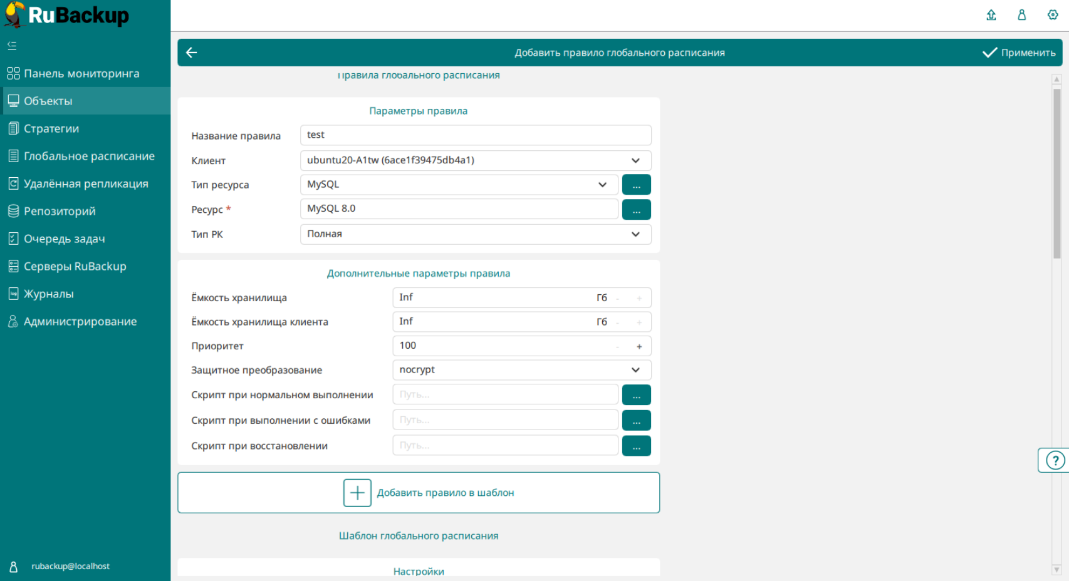Click the browse button next to resource type
Screen dimensions: 1069x581
coord(636,185)
